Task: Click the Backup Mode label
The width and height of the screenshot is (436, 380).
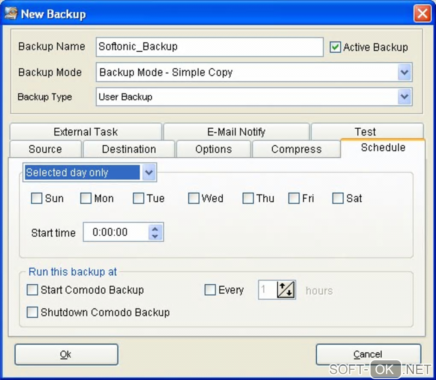Action: coord(50,72)
